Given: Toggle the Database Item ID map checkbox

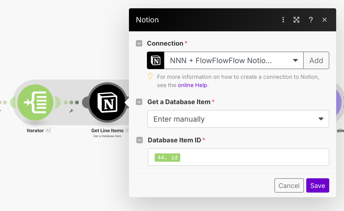Looking at the screenshot, I should pyautogui.click(x=139, y=140).
